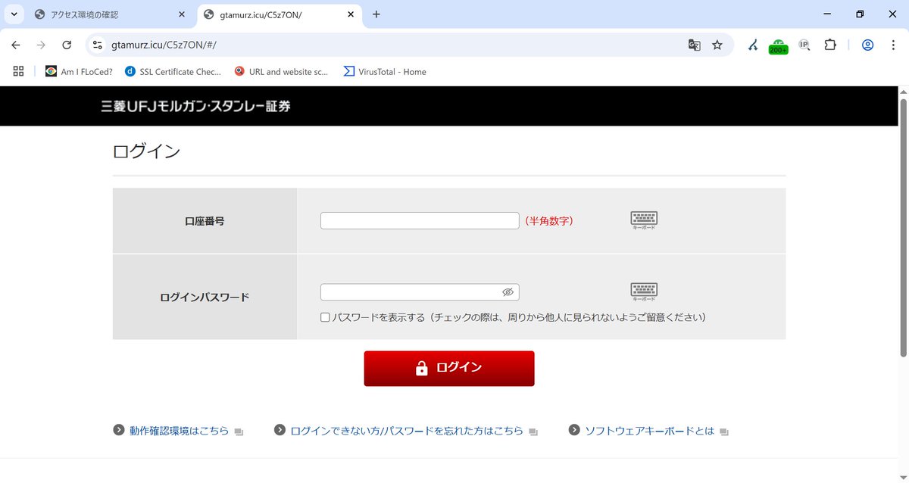Click the green 200+ extension icon
Screen dimensions: 909x483
(x=778, y=45)
